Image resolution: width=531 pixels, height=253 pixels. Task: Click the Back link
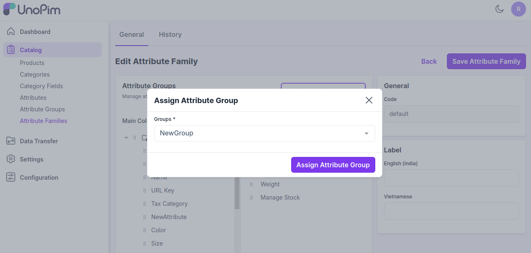tap(429, 61)
